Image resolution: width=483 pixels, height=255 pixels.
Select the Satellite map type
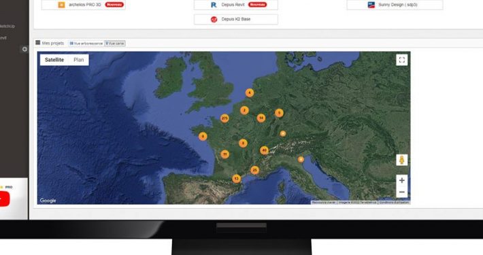54,60
